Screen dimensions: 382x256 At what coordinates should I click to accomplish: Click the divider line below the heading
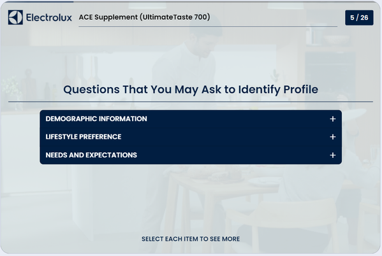click(191, 101)
